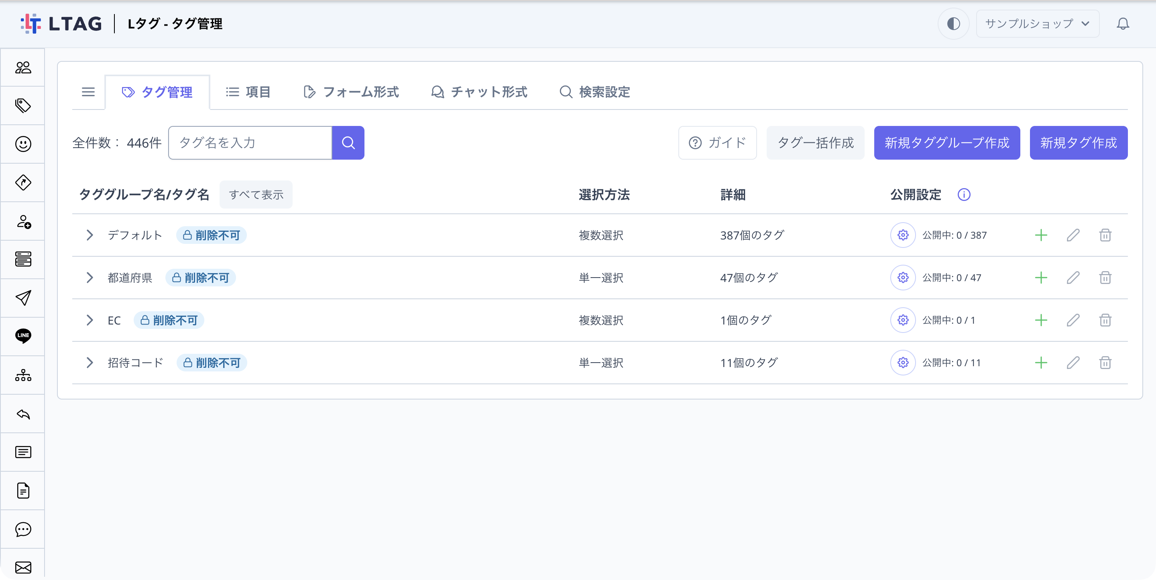Click the 新規タグ作成 button
Viewport: 1156px width, 580px height.
(x=1079, y=143)
